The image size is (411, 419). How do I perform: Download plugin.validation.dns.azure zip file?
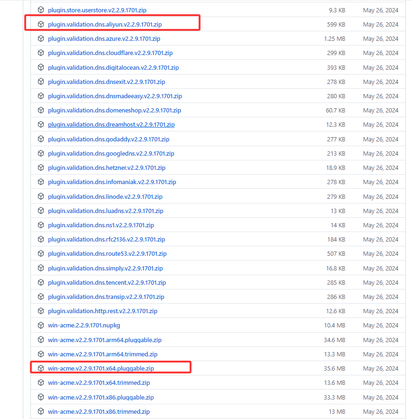[104, 38]
